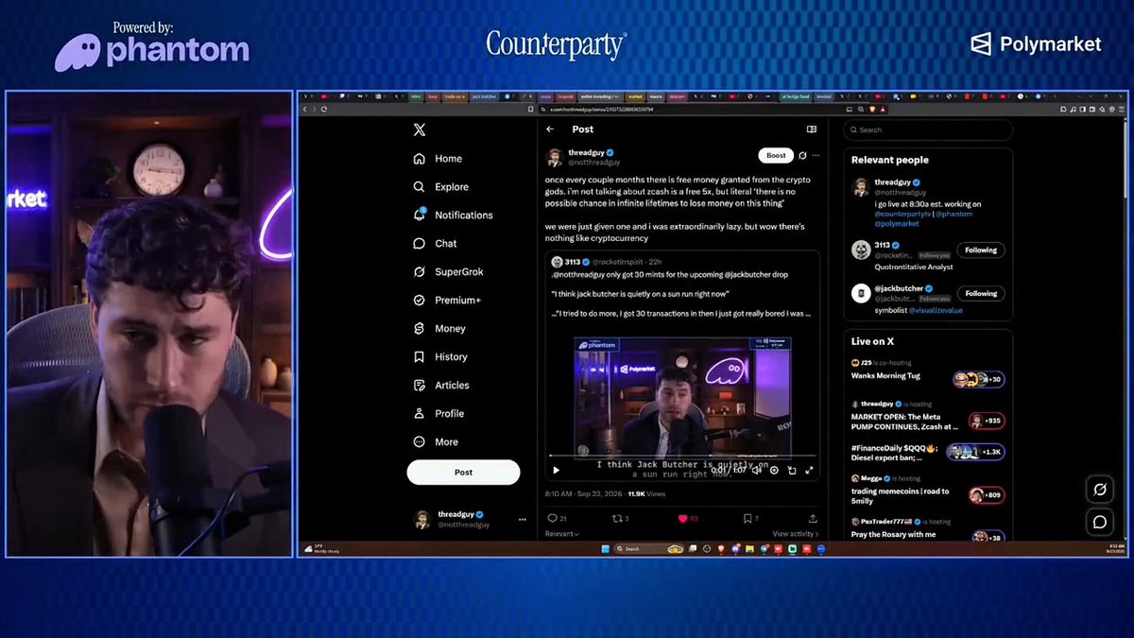This screenshot has width=1134, height=638.
Task: Switch to the 'ai hedge fund' browser tab
Action: coord(797,96)
